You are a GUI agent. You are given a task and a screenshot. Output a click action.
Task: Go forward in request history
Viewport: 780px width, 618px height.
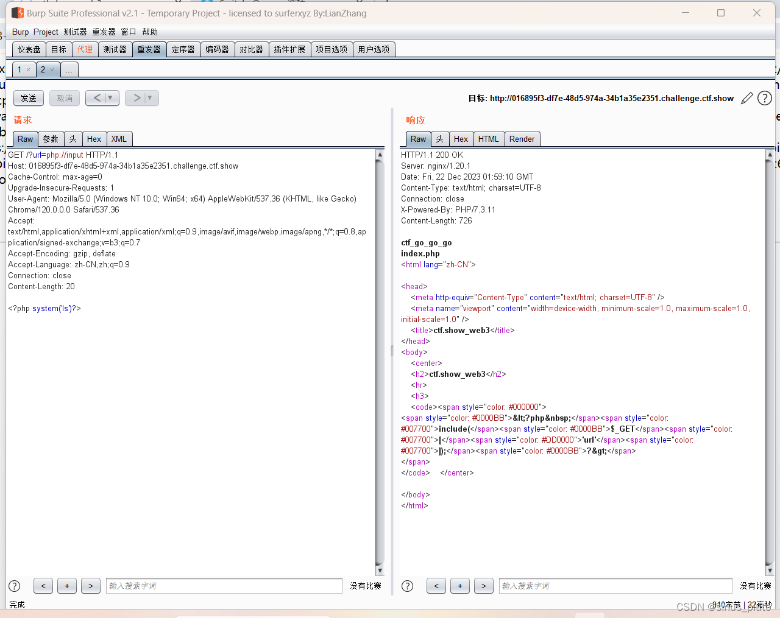136,98
